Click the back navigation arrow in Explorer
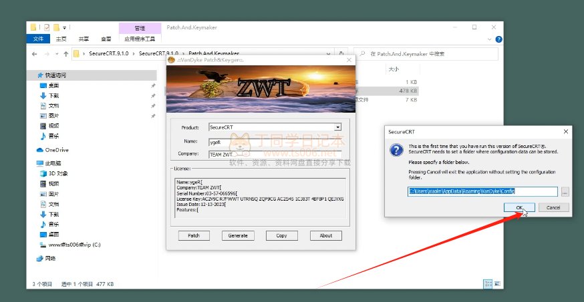 click(x=34, y=53)
